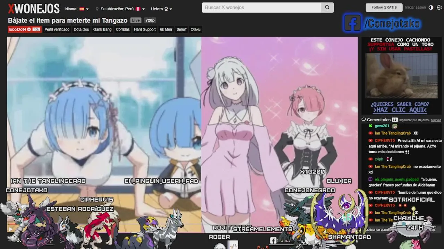444x249 pixels.
Task: Click the Twitch icon beside eh_pinguin_userh_padpad
Action: 370,179
